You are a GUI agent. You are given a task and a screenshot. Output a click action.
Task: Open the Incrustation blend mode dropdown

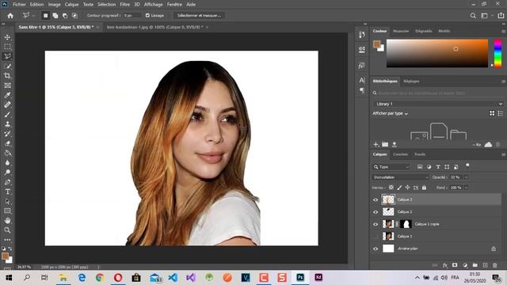coord(400,177)
